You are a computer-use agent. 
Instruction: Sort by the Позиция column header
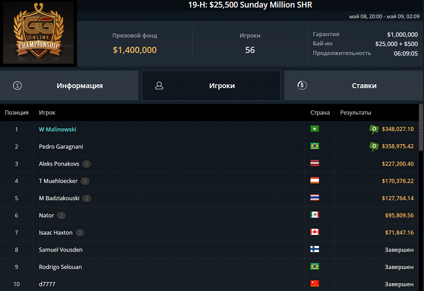[x=16, y=112]
